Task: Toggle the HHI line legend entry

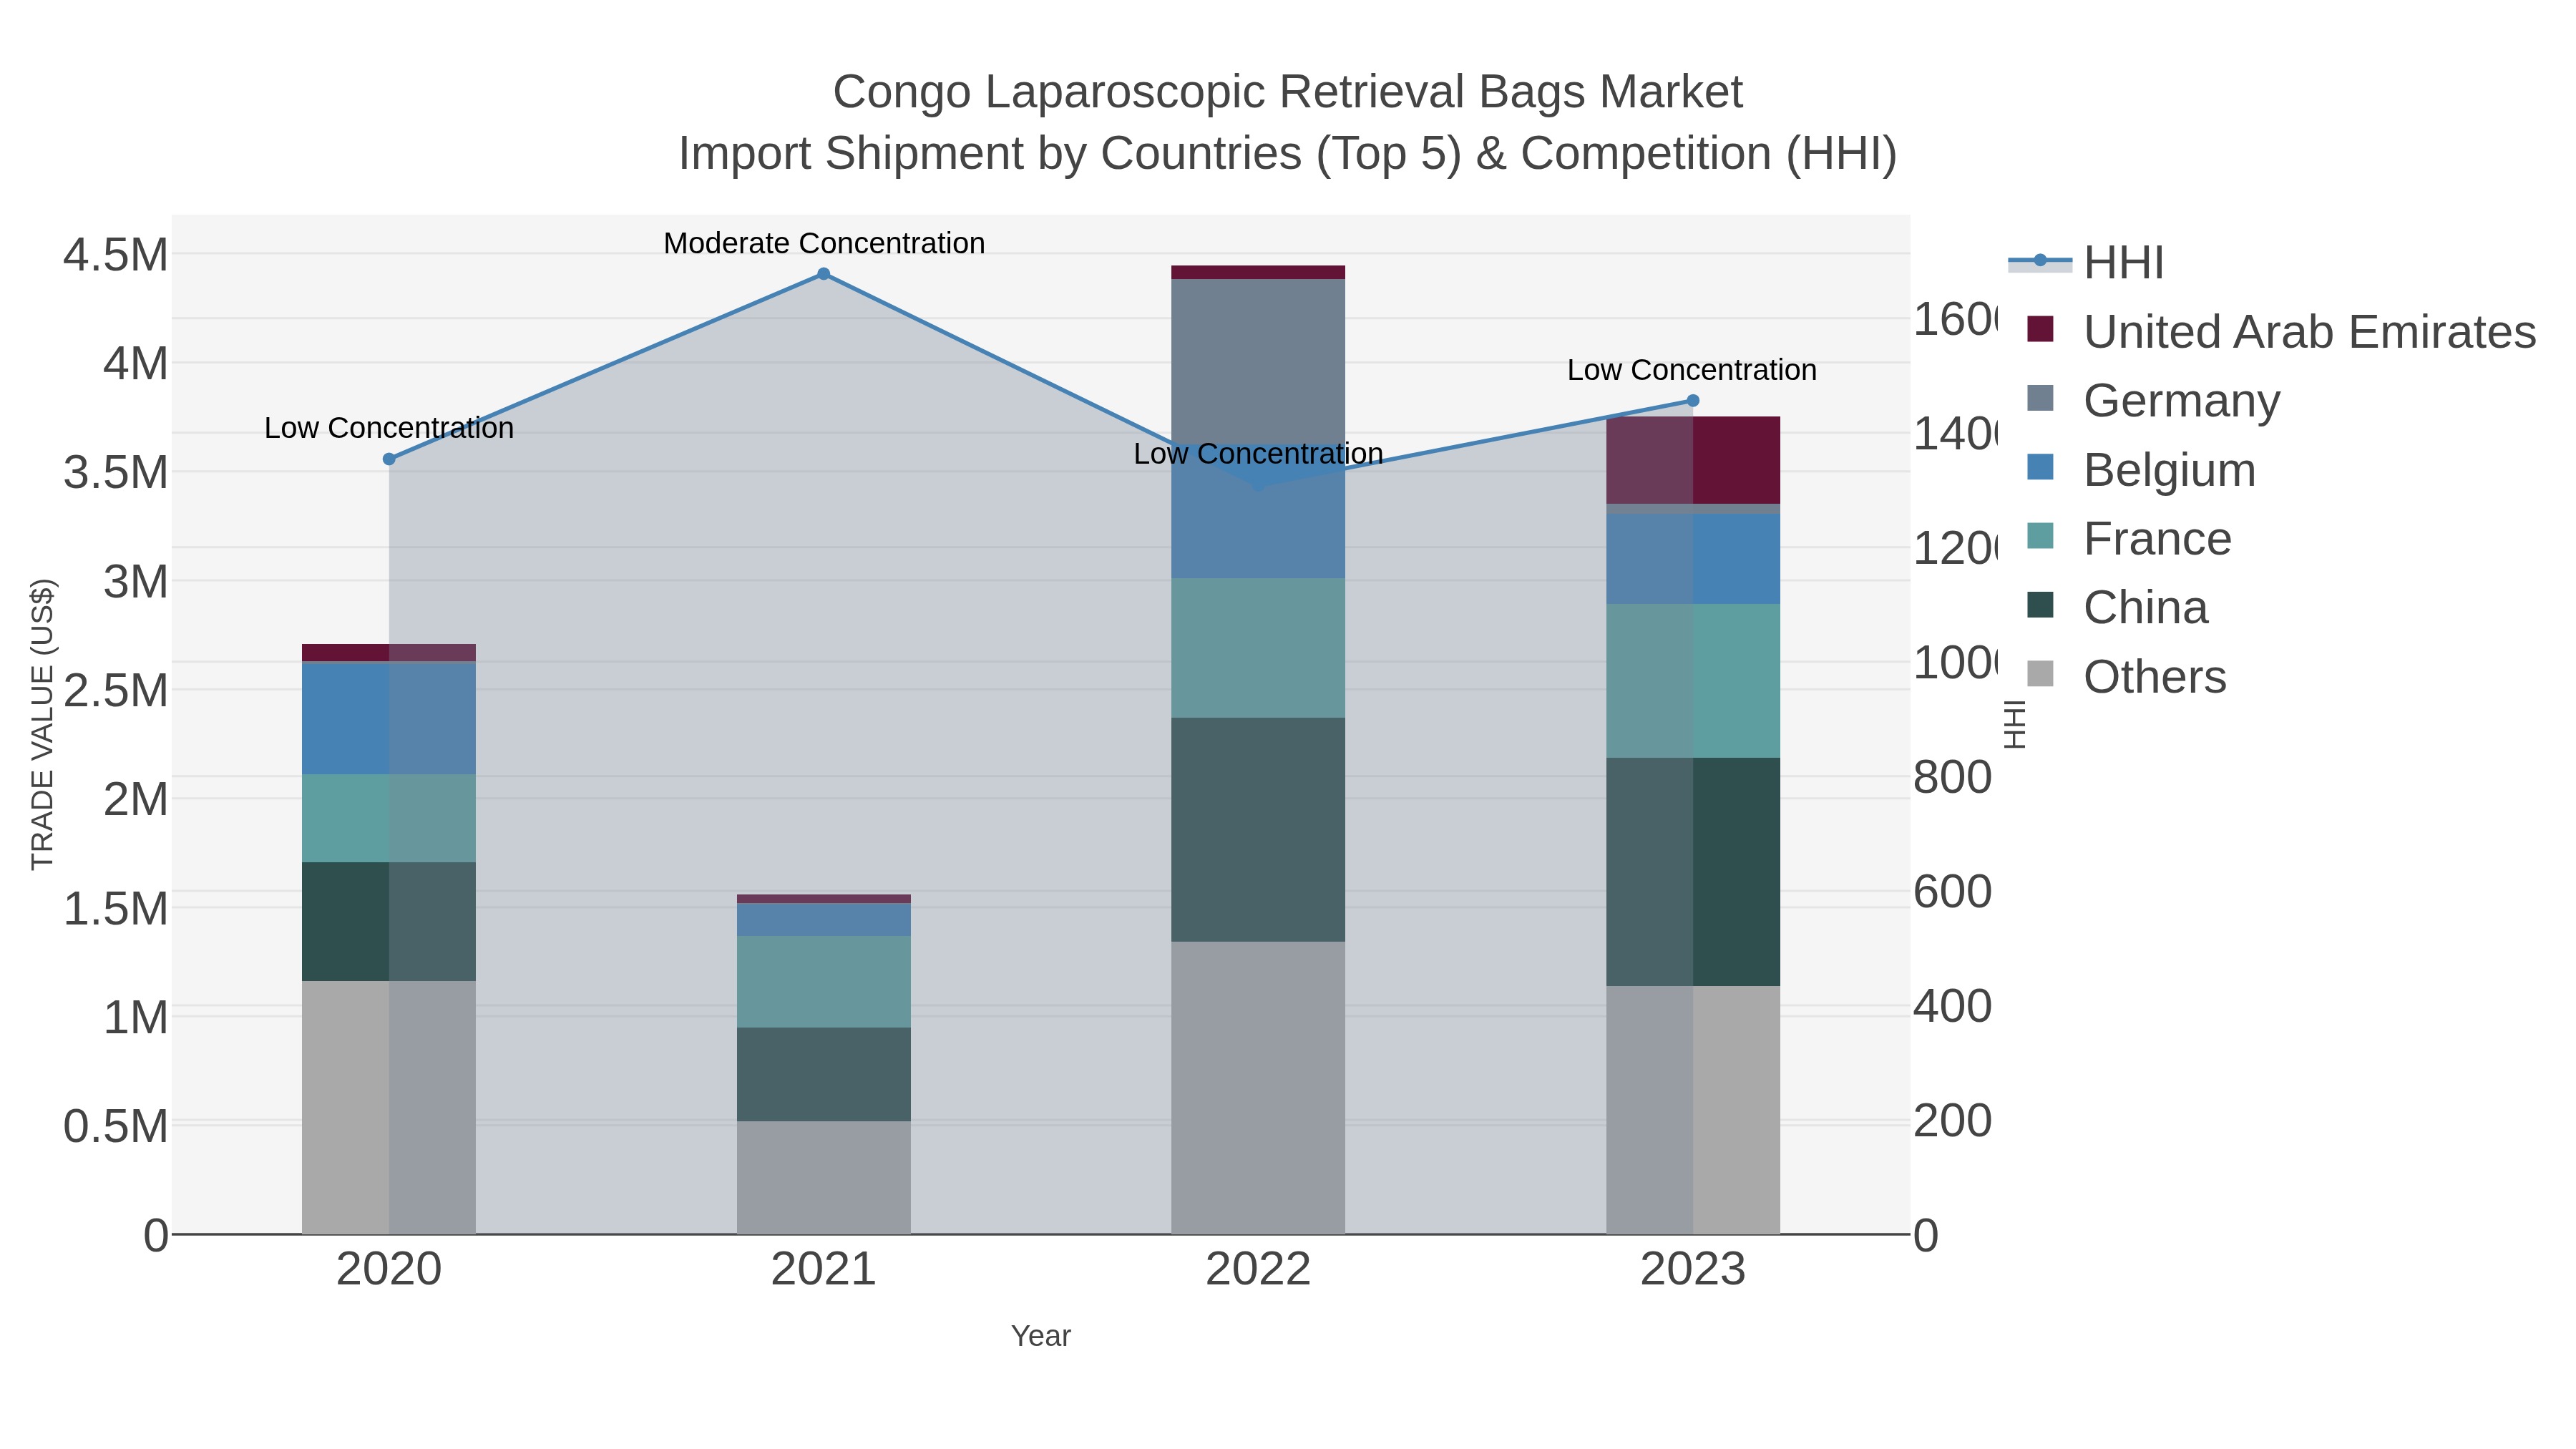Action: pos(2086,263)
